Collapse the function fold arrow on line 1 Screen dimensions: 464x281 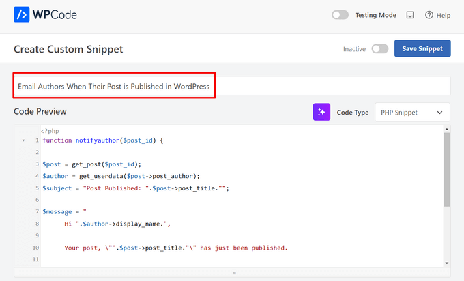coord(23,140)
